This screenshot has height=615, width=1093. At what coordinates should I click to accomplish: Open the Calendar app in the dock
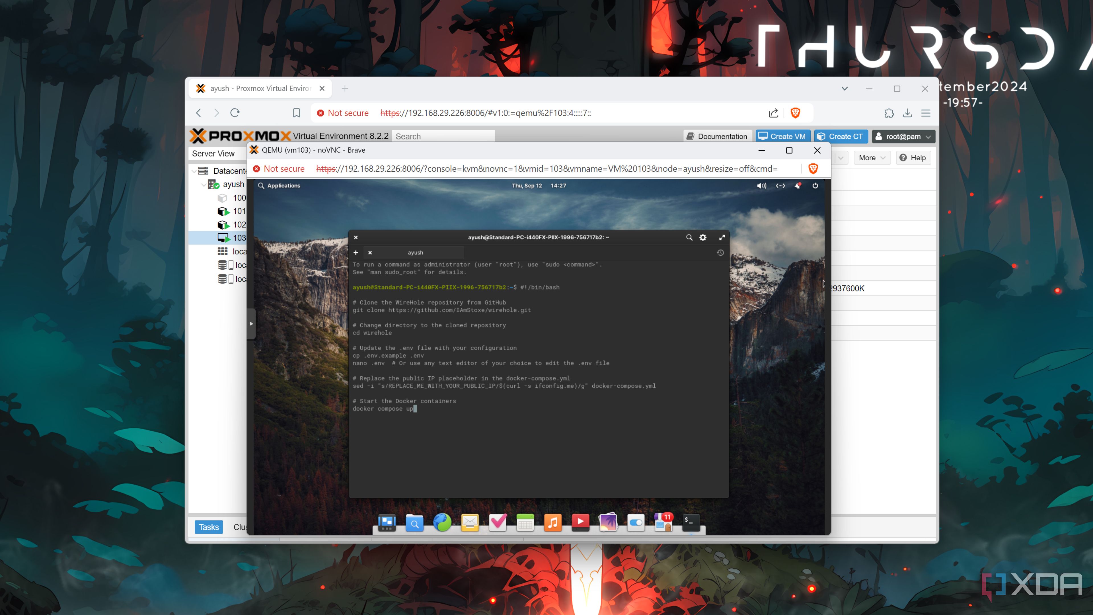[x=525, y=522]
